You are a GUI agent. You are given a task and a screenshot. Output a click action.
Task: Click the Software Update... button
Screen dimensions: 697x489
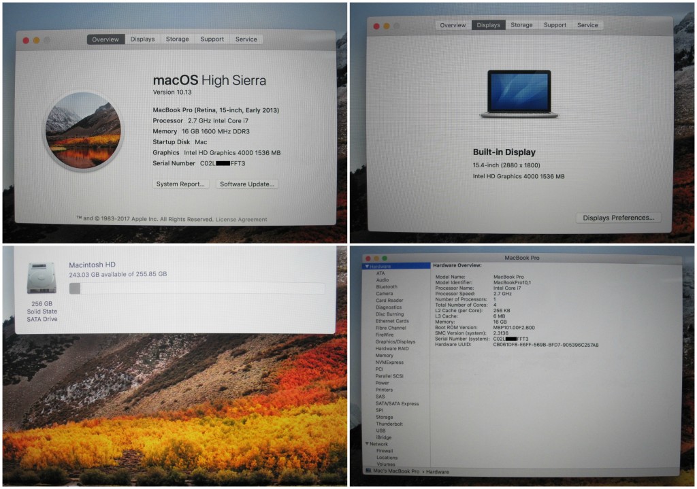click(247, 184)
